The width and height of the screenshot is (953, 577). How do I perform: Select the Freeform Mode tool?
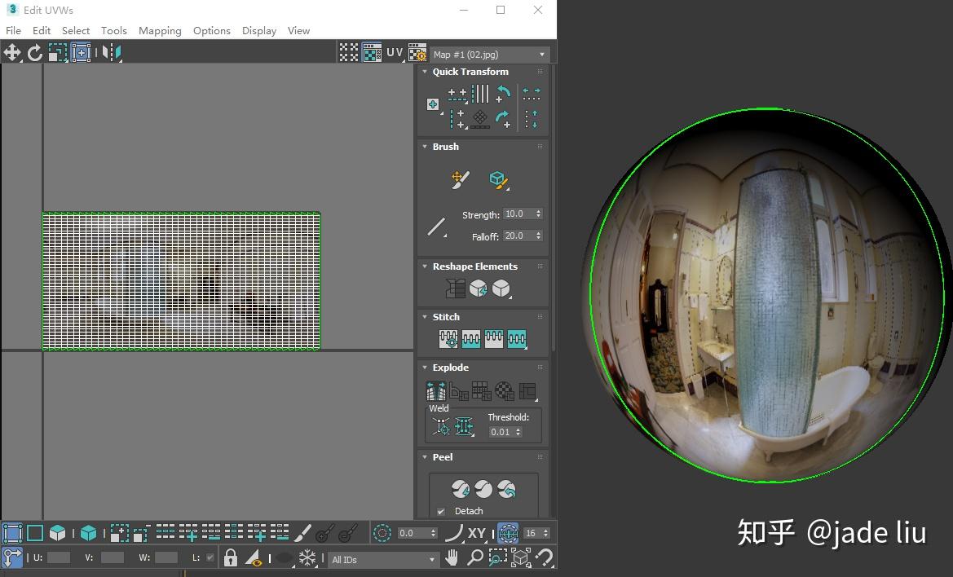point(80,53)
